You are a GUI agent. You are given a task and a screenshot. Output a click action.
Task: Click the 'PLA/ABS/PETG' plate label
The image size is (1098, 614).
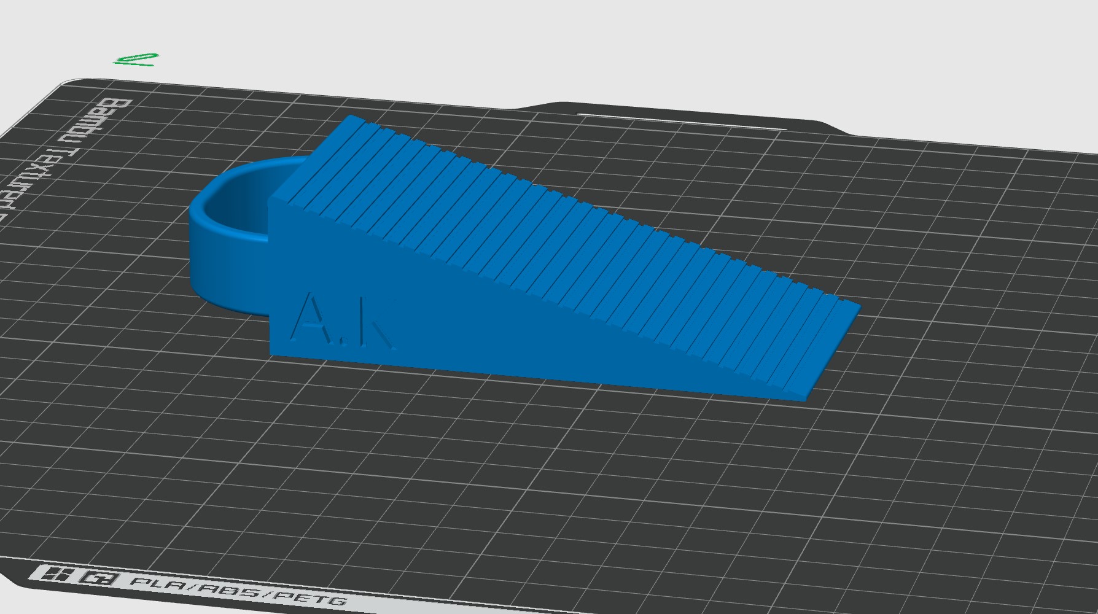click(239, 592)
